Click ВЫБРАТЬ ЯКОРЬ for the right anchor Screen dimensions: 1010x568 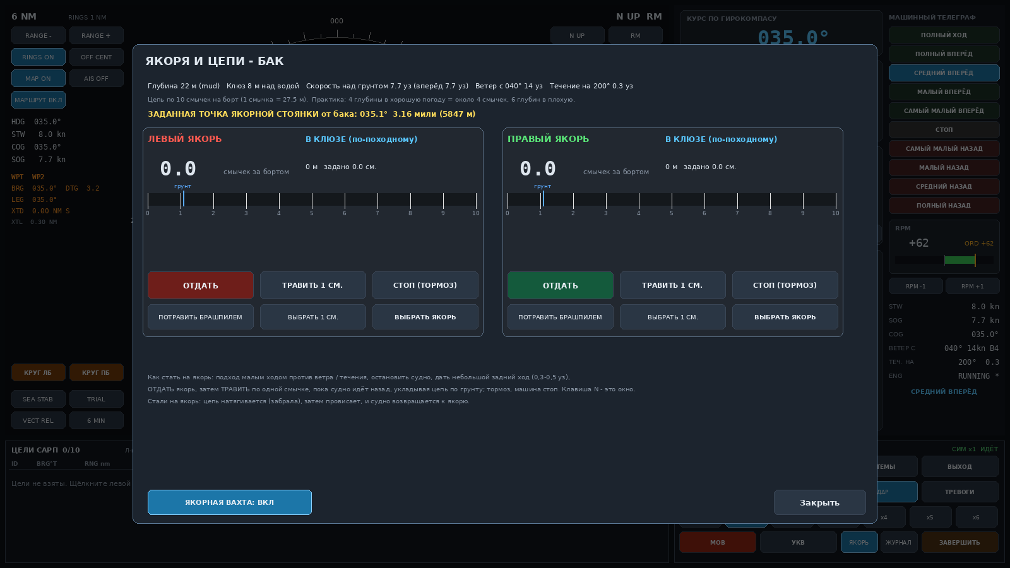point(785,317)
